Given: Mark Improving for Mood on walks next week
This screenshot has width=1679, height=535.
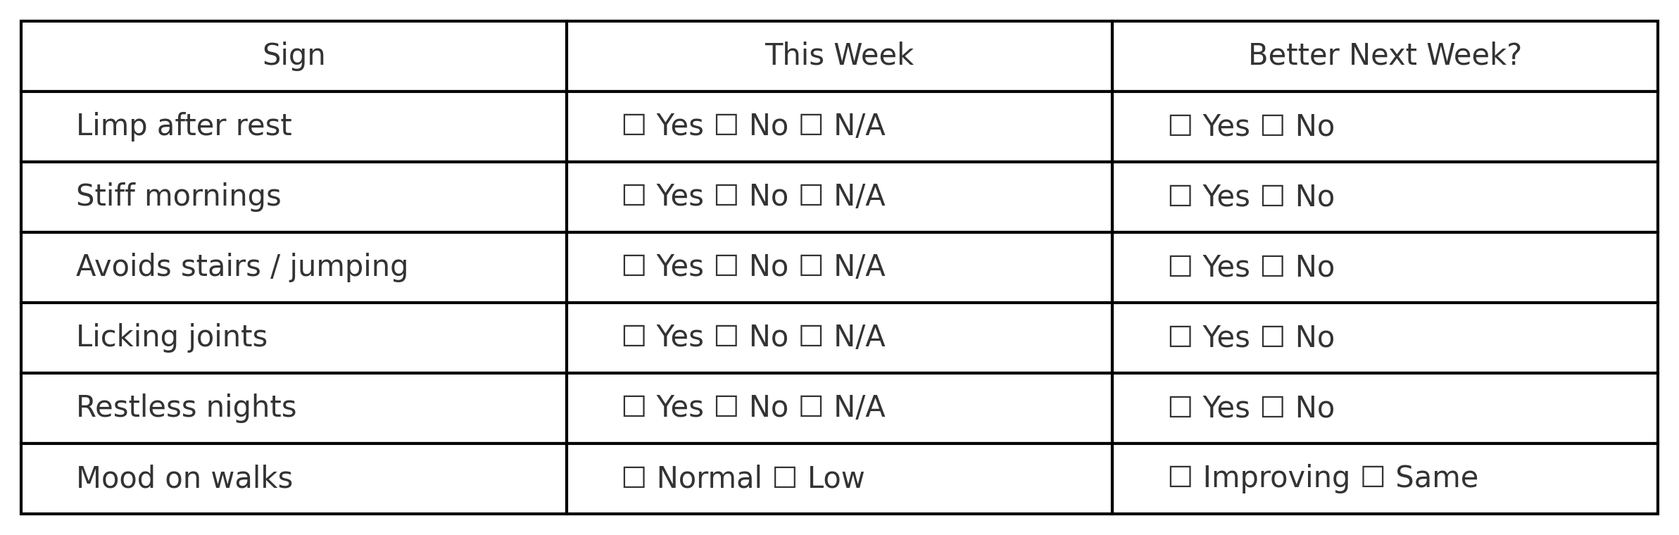Looking at the screenshot, I should click(x=1180, y=478).
